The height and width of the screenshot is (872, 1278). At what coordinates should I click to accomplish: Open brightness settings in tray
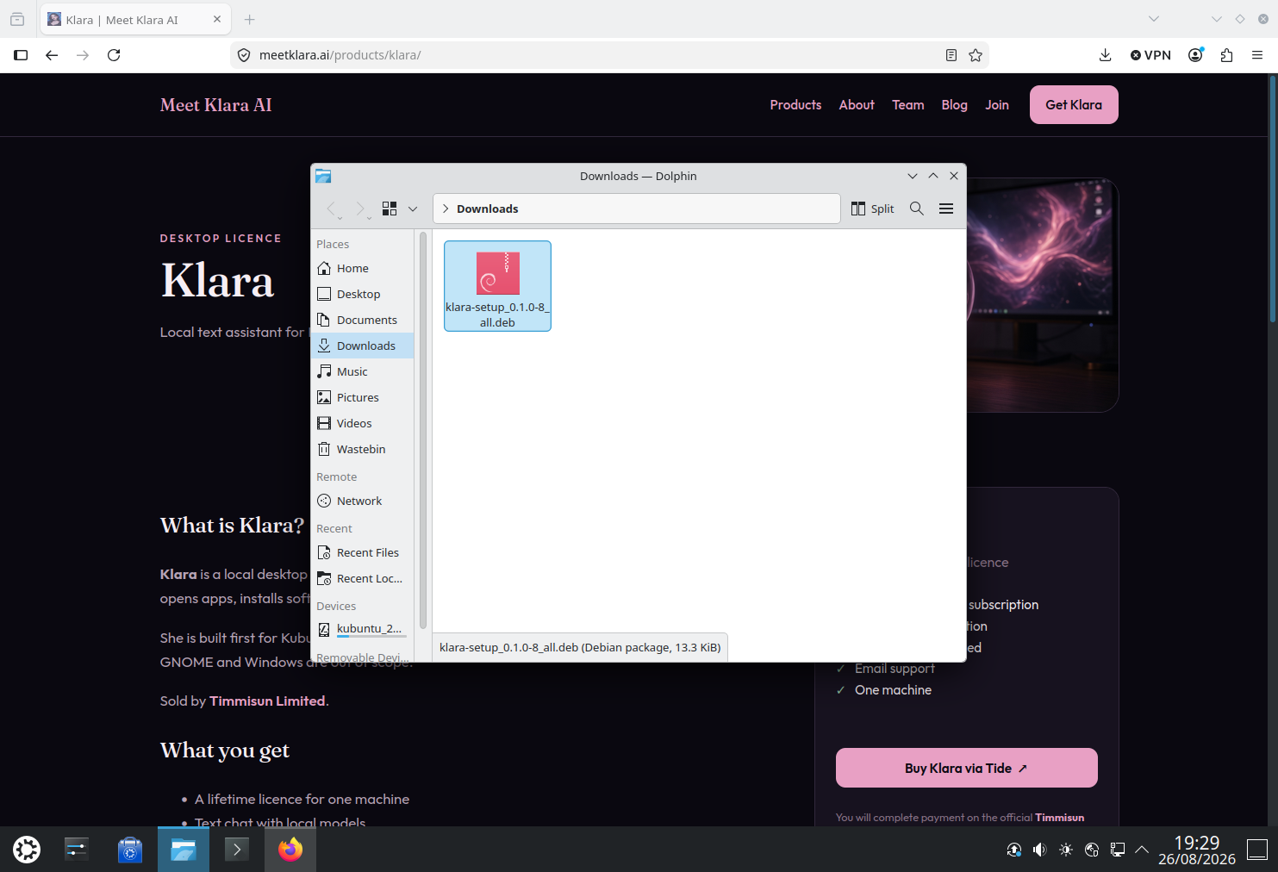(1066, 850)
